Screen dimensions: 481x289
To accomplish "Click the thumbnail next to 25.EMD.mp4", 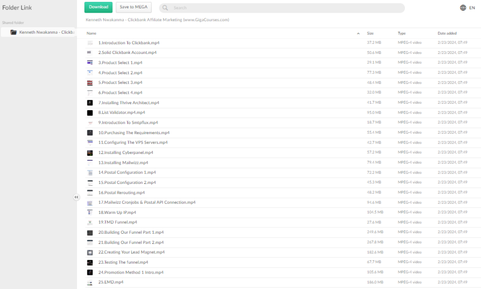I will pos(90,282).
